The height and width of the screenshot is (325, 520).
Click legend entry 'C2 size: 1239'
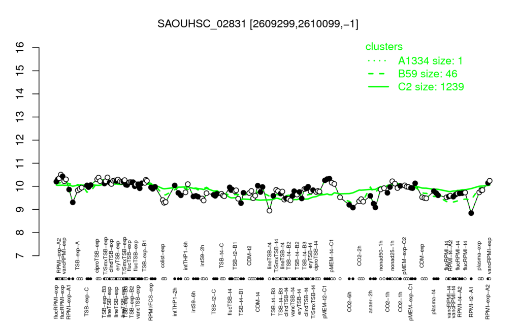pyautogui.click(x=431, y=86)
